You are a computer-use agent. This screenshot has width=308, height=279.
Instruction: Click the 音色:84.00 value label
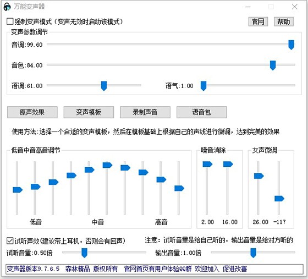coord(27,65)
